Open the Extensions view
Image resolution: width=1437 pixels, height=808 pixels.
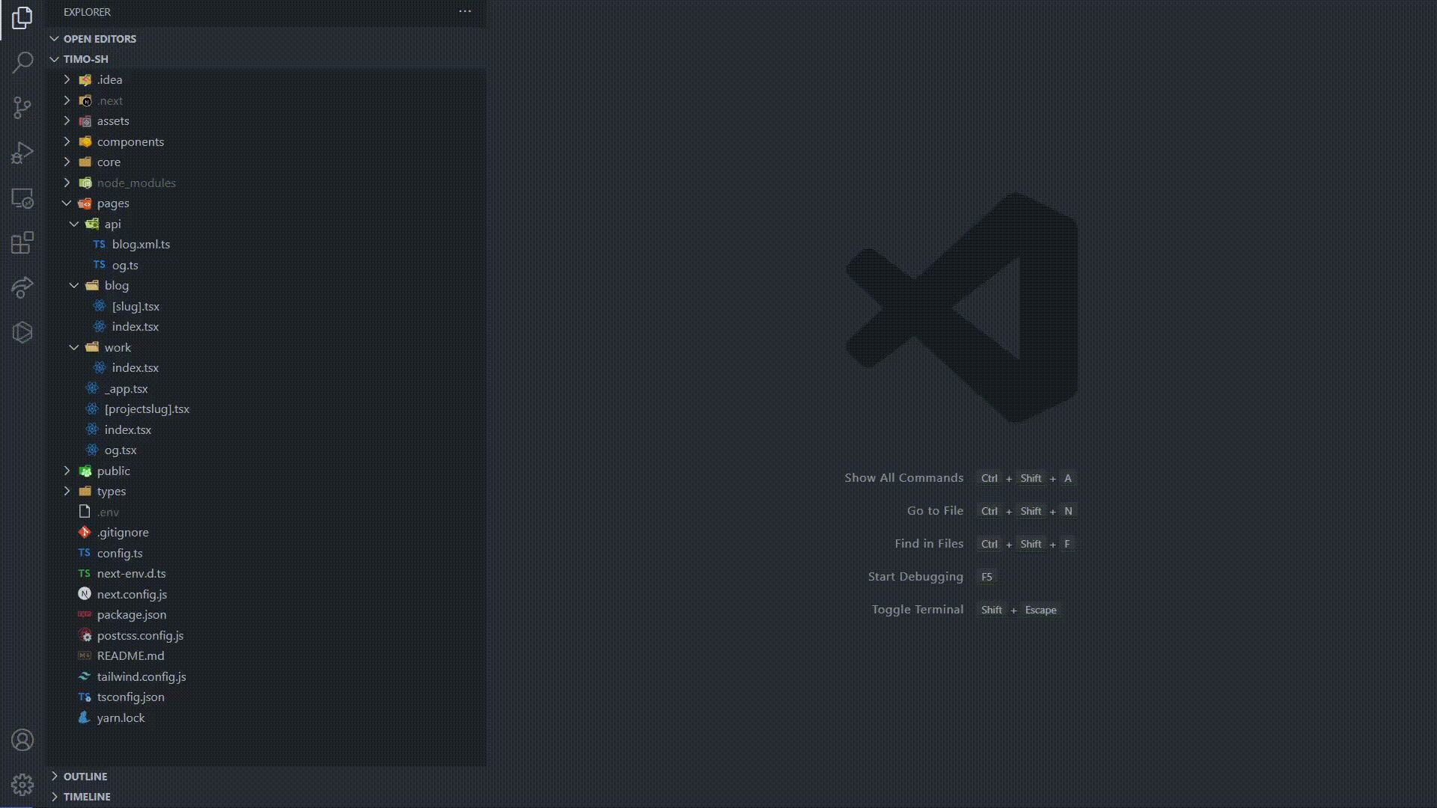click(x=22, y=242)
